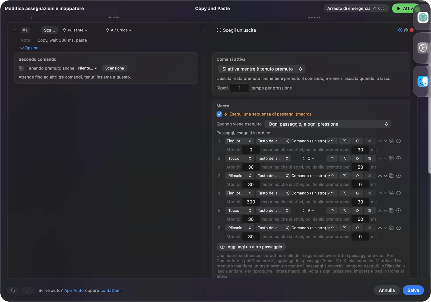
Task: Remove mapping row #1 with red minus icon
Action: pyautogui.click(x=412, y=30)
